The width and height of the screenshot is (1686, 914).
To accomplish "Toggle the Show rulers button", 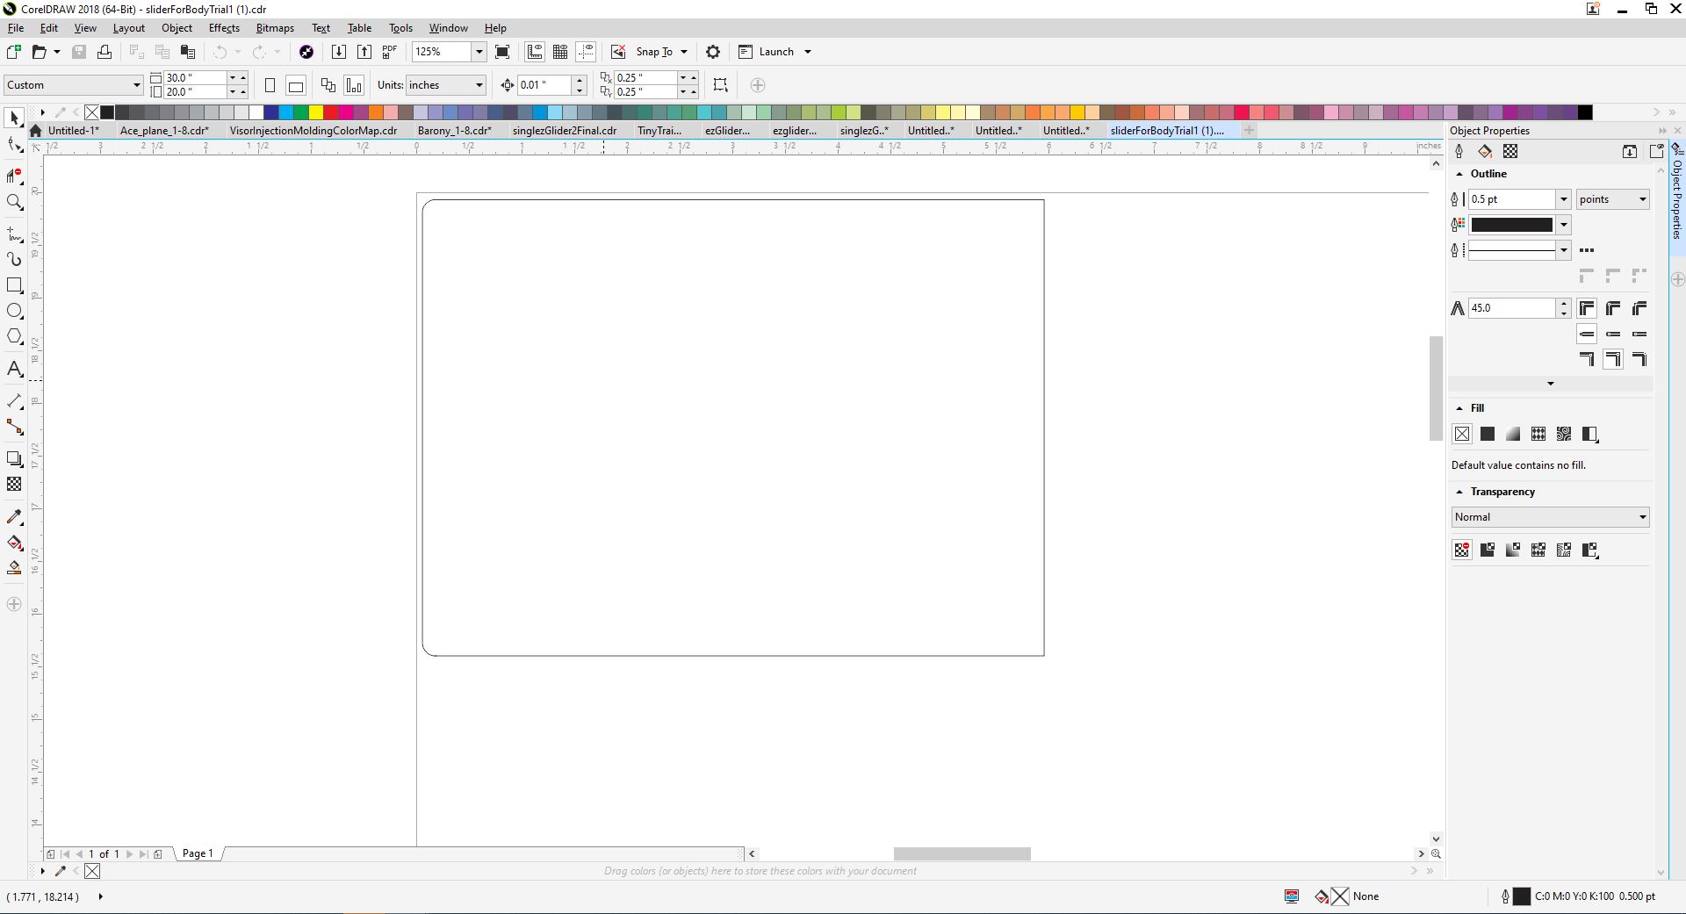I will [x=535, y=52].
